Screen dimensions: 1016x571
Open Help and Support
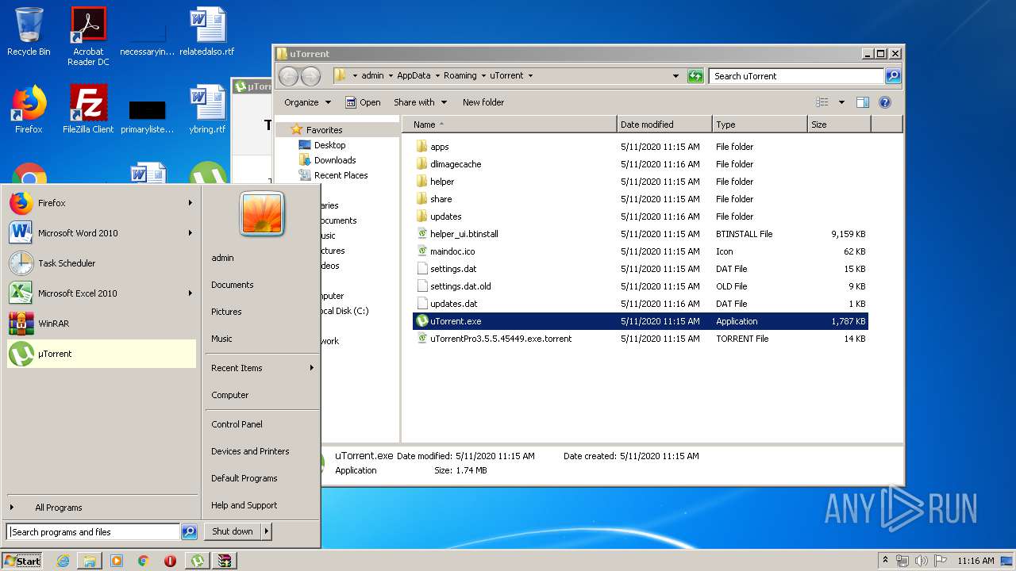(244, 505)
